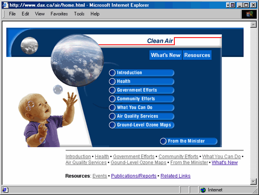Select the Introduction navigation button
Screen dimensions: 259x195
coord(142,72)
